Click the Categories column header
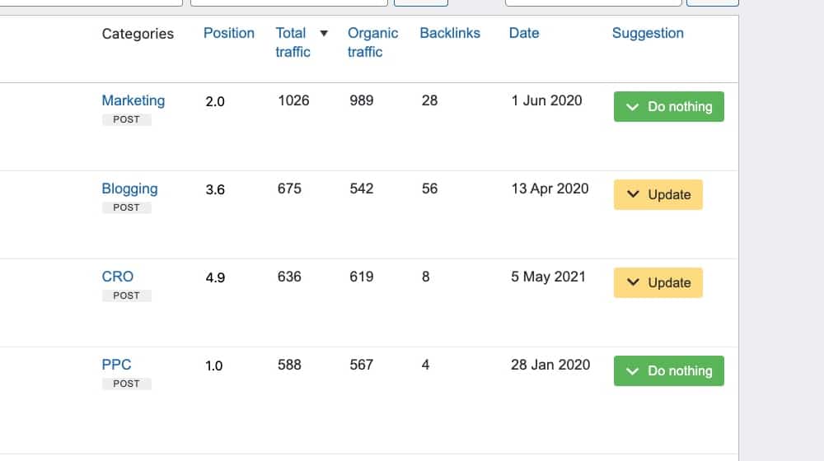This screenshot has width=824, height=461. (138, 34)
